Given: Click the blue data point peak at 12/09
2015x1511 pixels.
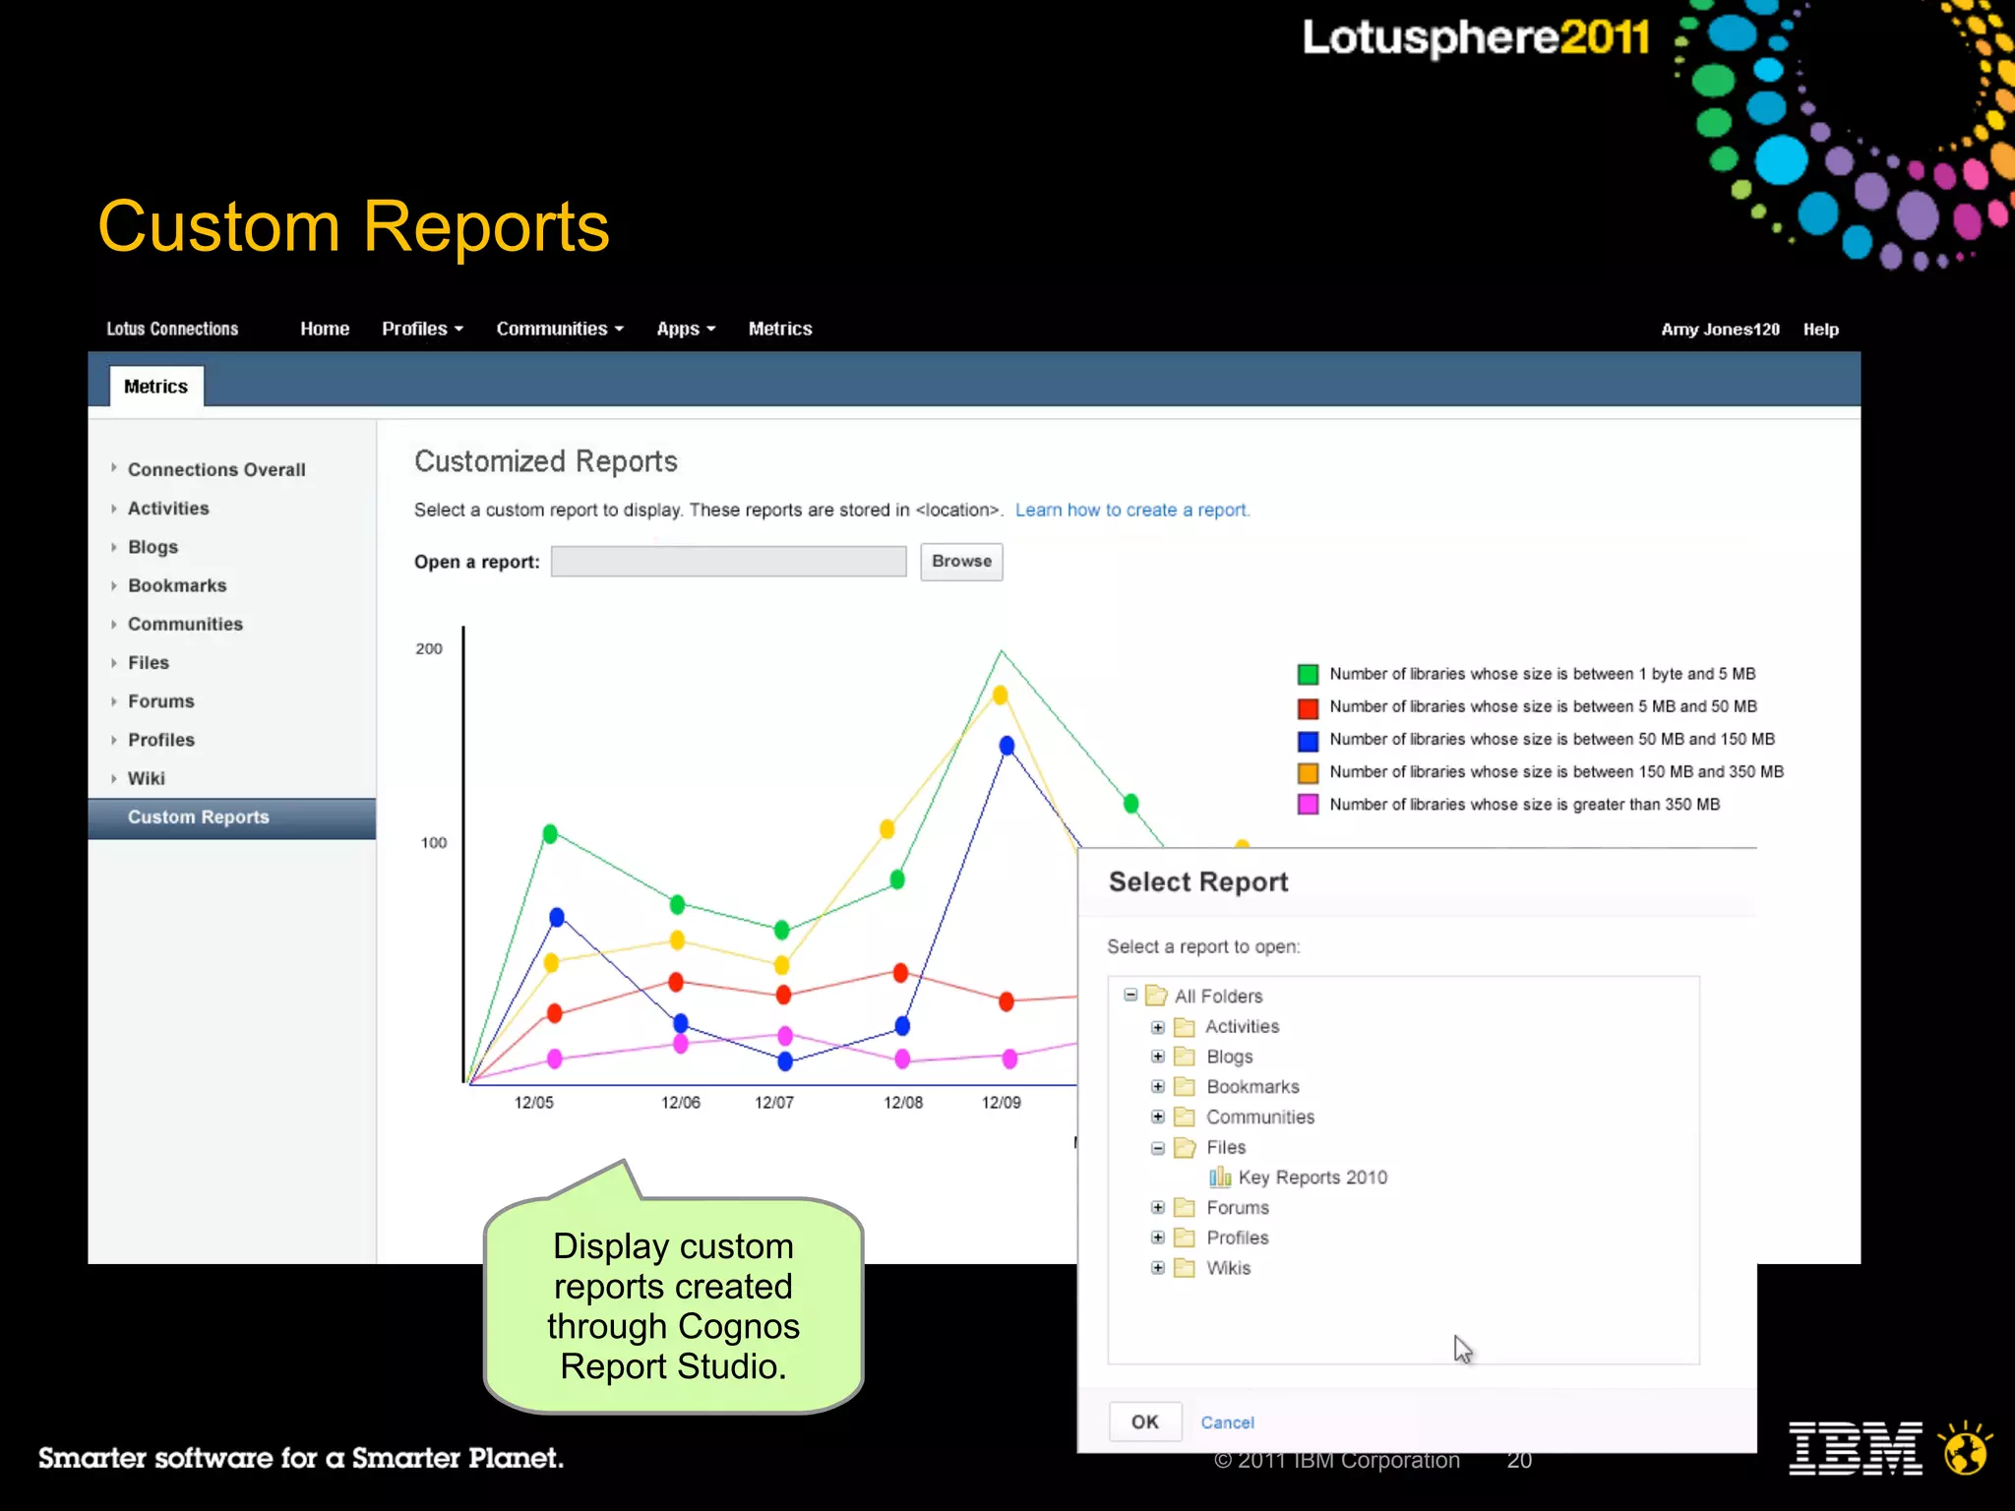Looking at the screenshot, I should click(x=1007, y=746).
